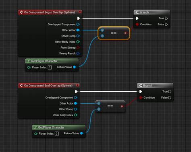This screenshot has width=191, height=152.
Task: Click the red delegate pin on the End Overlap header
Action: pyautogui.click(x=77, y=85)
